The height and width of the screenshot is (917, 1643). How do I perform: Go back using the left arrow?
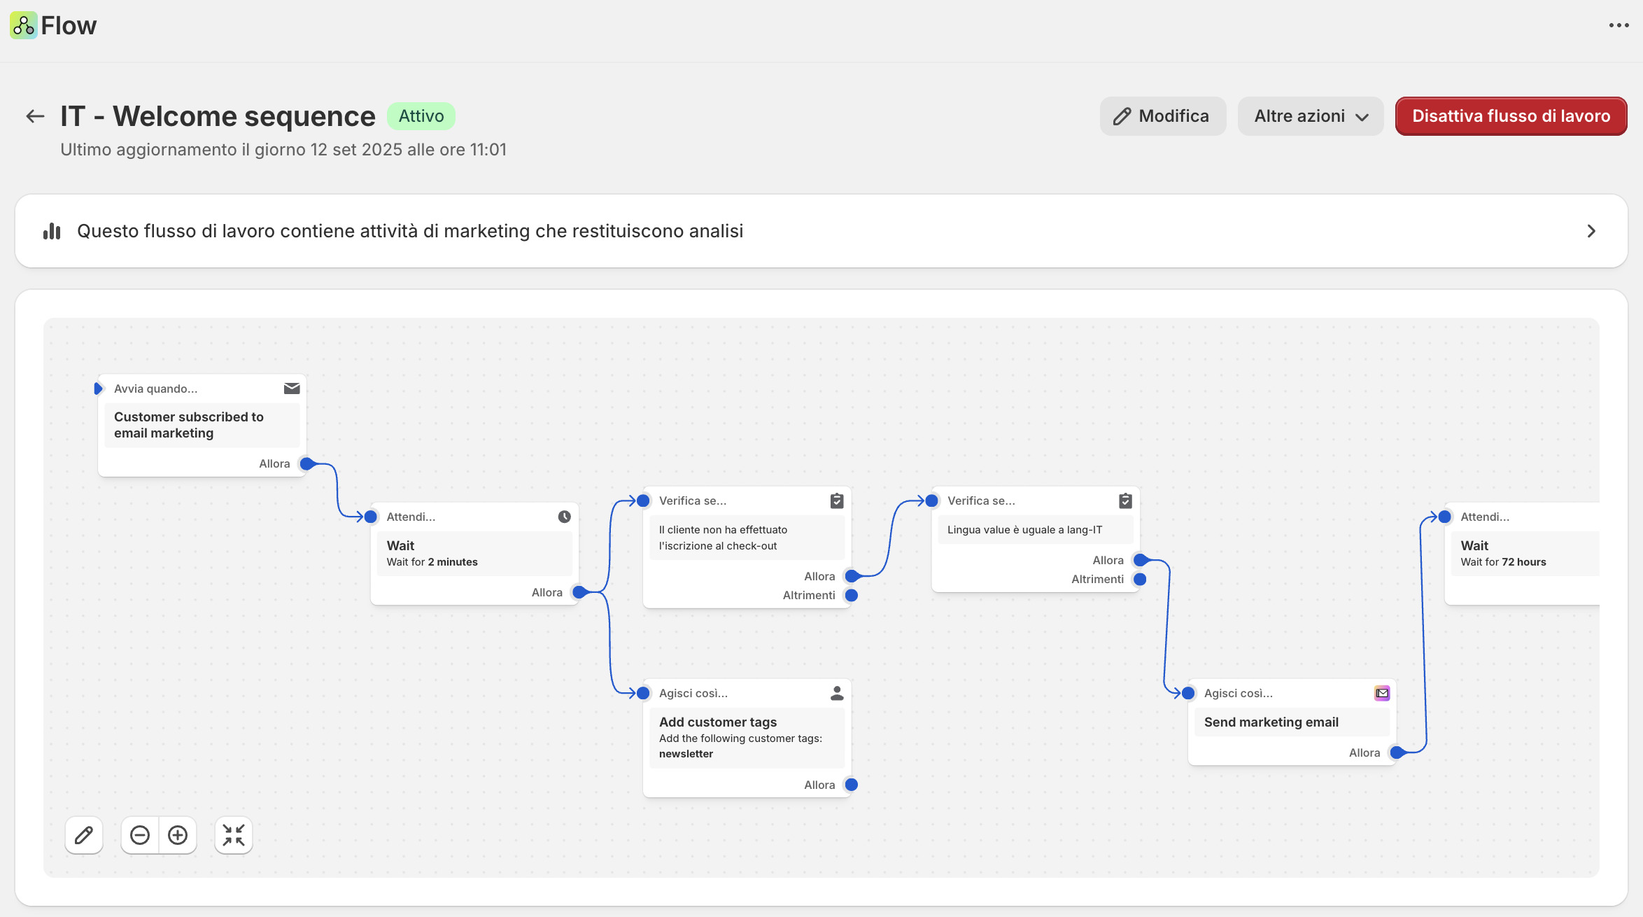[35, 116]
